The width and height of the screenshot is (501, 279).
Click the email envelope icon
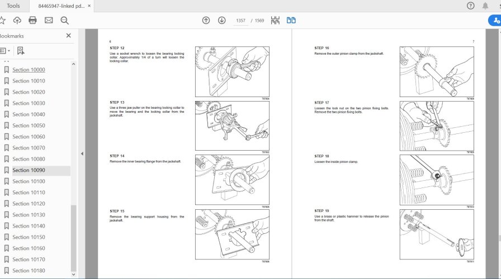[x=49, y=21]
